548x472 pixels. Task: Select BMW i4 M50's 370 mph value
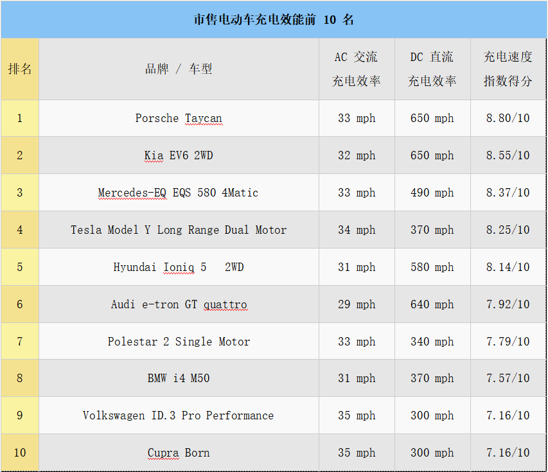click(x=432, y=378)
